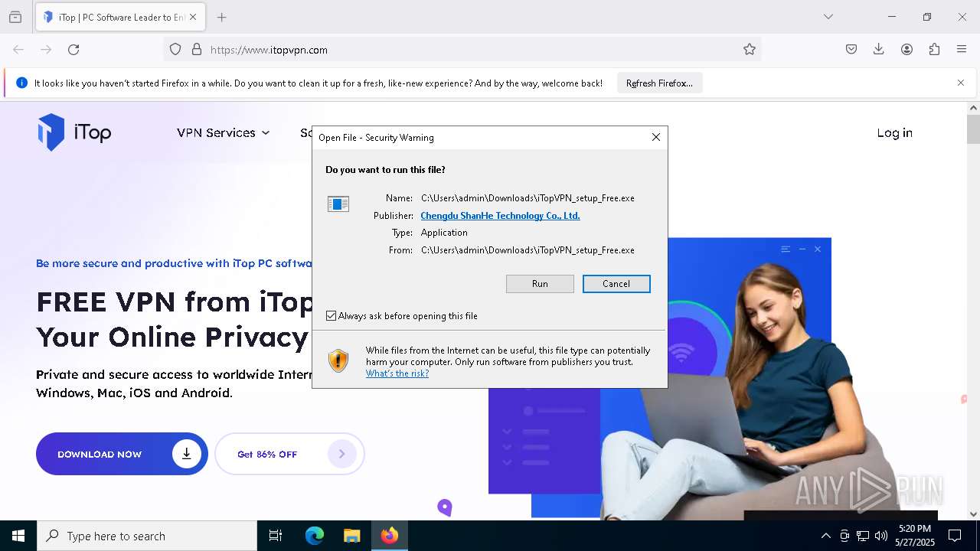Screen dimensions: 980x551
Task: Click the DOWNLOAD NOW button
Action: pos(122,454)
